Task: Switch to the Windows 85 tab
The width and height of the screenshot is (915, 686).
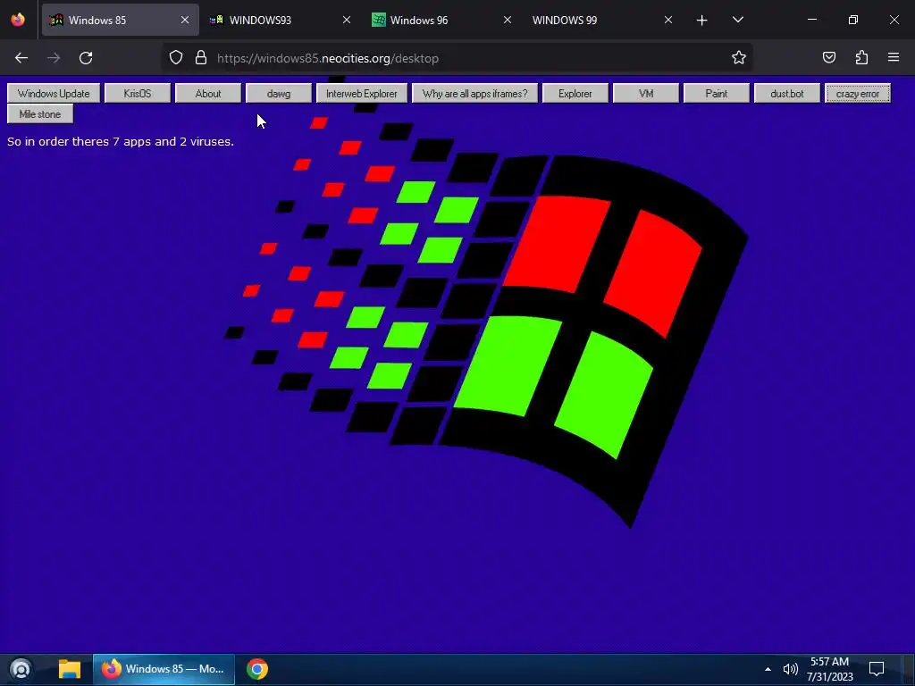Action: pyautogui.click(x=121, y=20)
